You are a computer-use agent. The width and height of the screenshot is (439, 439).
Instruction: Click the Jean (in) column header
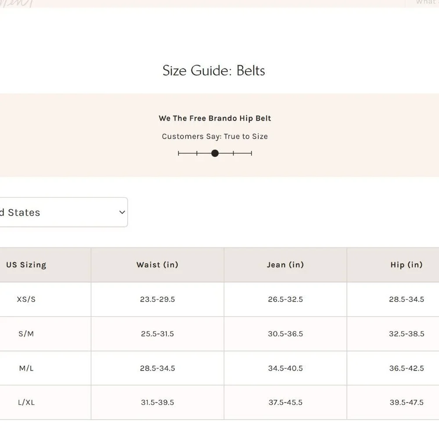pos(285,265)
